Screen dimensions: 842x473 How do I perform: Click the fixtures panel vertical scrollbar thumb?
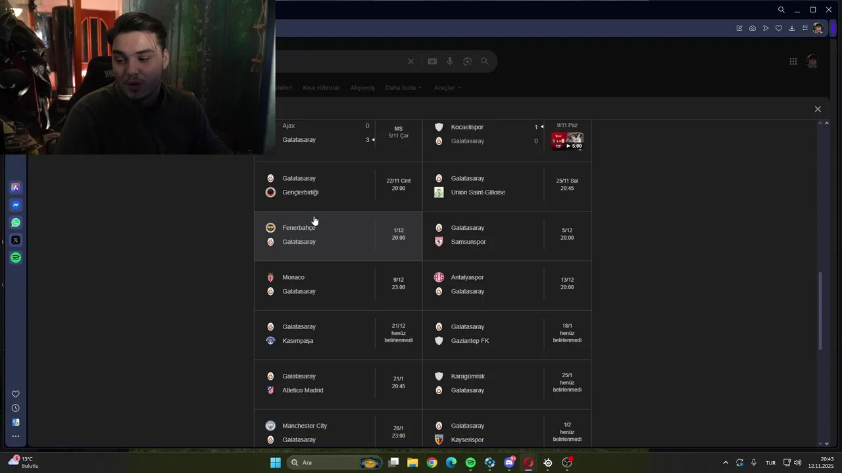click(820, 311)
